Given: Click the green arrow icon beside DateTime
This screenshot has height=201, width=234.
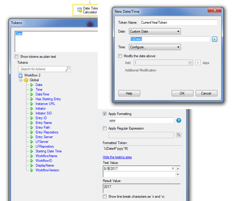Looking at the screenshot, I should [32, 94].
